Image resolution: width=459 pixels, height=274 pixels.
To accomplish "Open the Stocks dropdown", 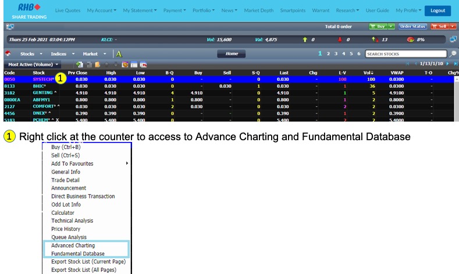I will point(31,54).
